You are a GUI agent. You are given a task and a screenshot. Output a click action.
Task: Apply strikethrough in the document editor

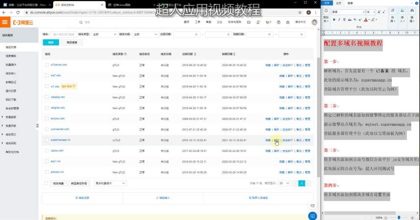[349, 20]
